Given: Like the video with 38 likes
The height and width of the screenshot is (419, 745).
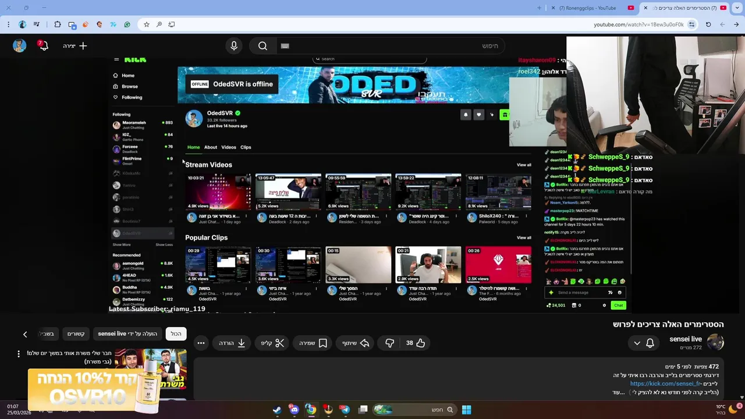Looking at the screenshot, I should pos(416,343).
